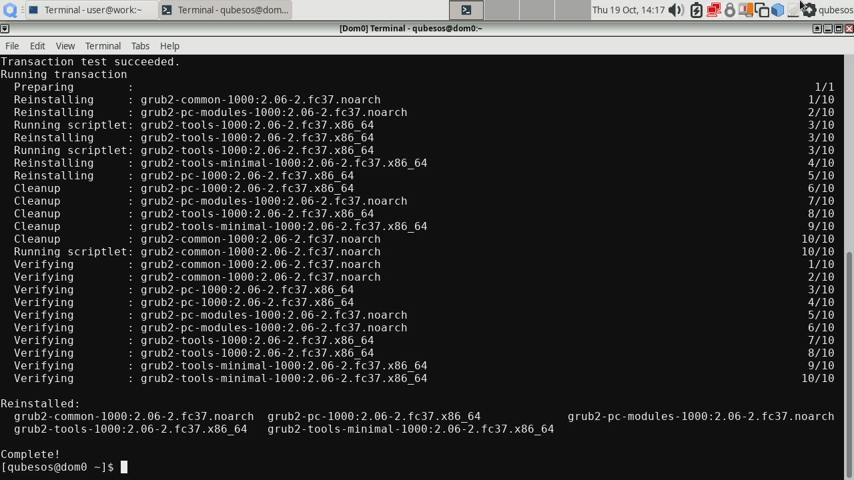Image resolution: width=854 pixels, height=480 pixels.
Task: Open the disk space monitor tray icon
Action: pyautogui.click(x=793, y=10)
